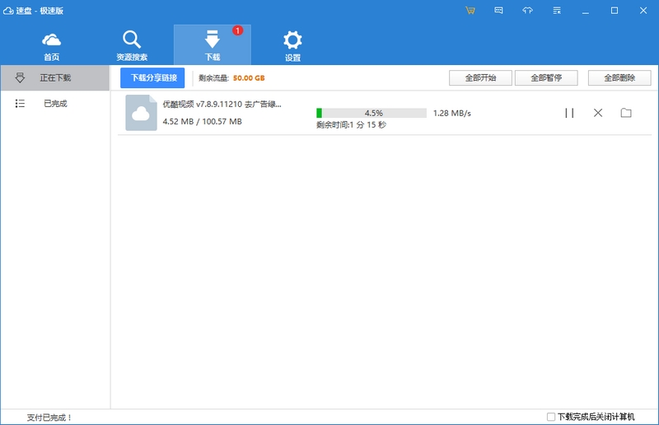The image size is (659, 425).
Task: Click the 速盘 cloud logo in title bar
Action: (x=8, y=11)
